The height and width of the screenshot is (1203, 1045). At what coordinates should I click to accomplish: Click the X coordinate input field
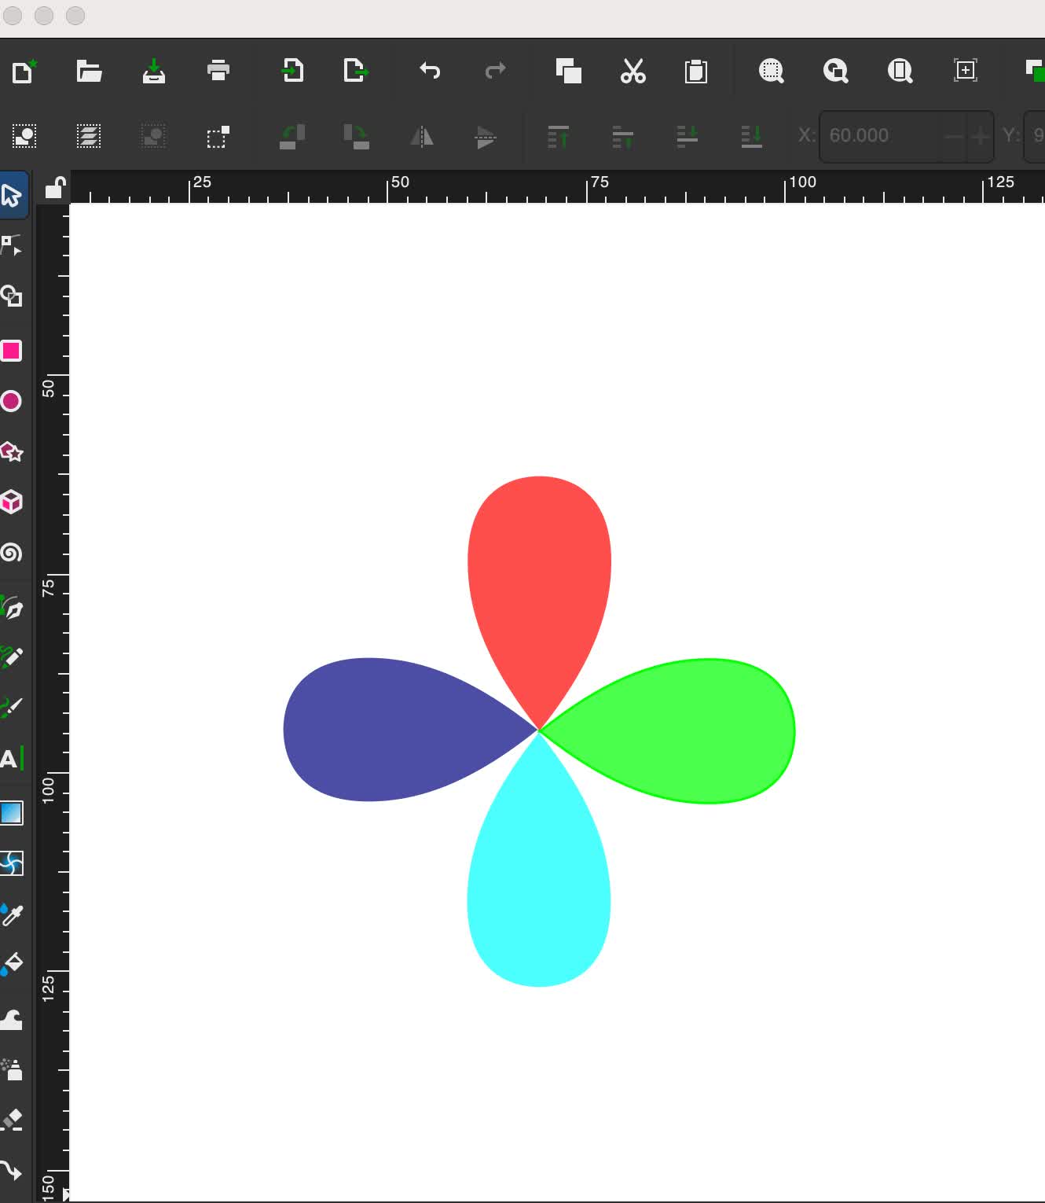pyautogui.click(x=880, y=136)
